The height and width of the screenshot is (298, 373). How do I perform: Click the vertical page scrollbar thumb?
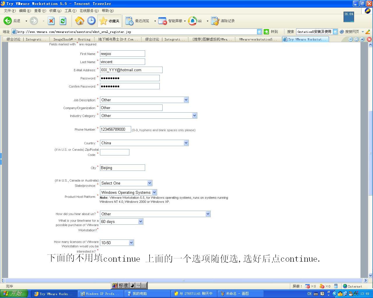pyautogui.click(x=370, y=153)
